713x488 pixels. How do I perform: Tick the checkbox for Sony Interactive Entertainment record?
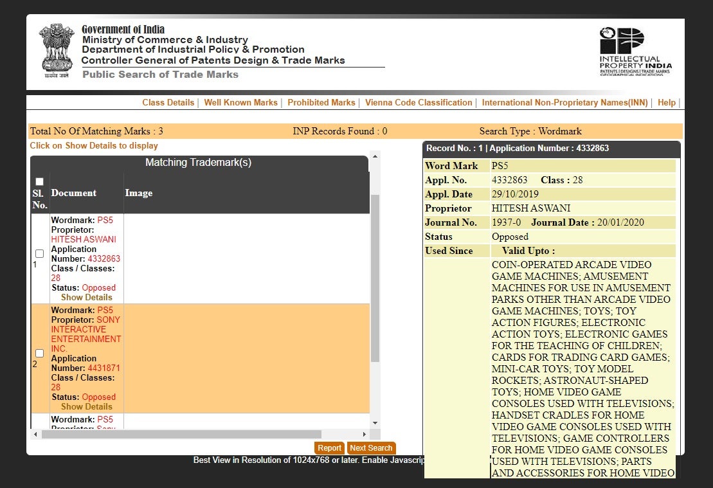point(40,354)
